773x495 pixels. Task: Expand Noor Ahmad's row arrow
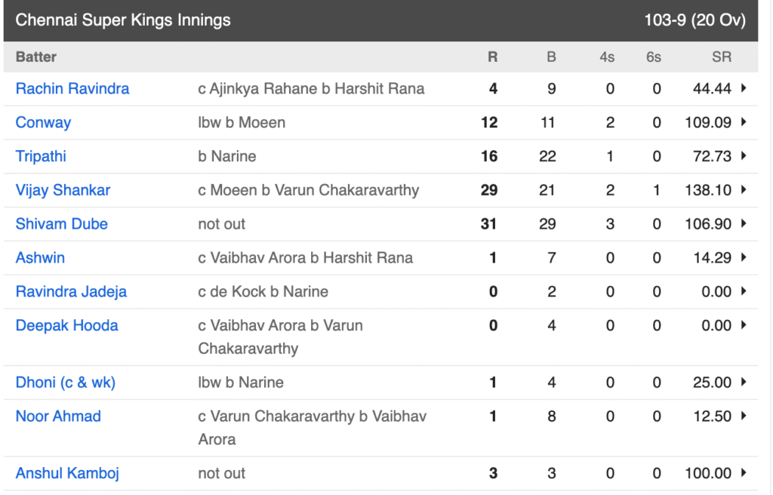click(x=744, y=416)
